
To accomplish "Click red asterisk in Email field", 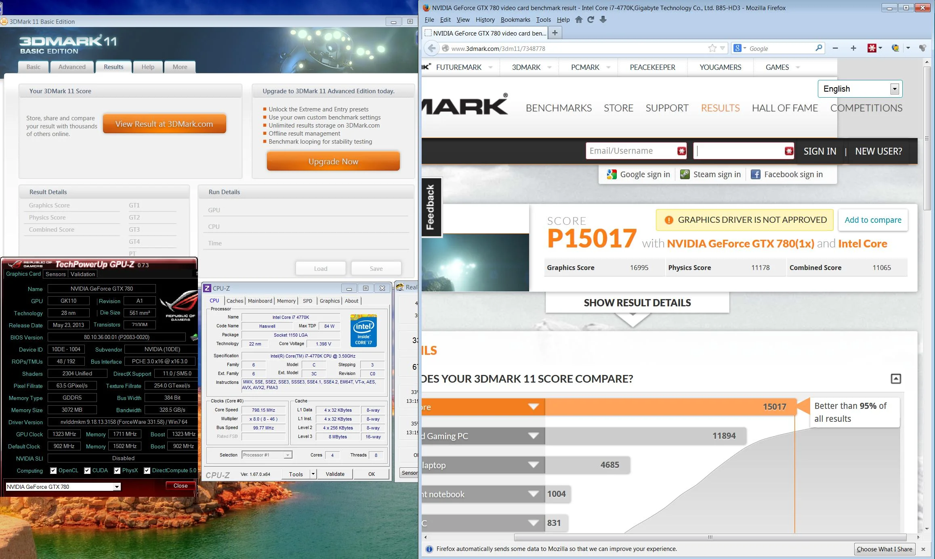I will coord(682,151).
